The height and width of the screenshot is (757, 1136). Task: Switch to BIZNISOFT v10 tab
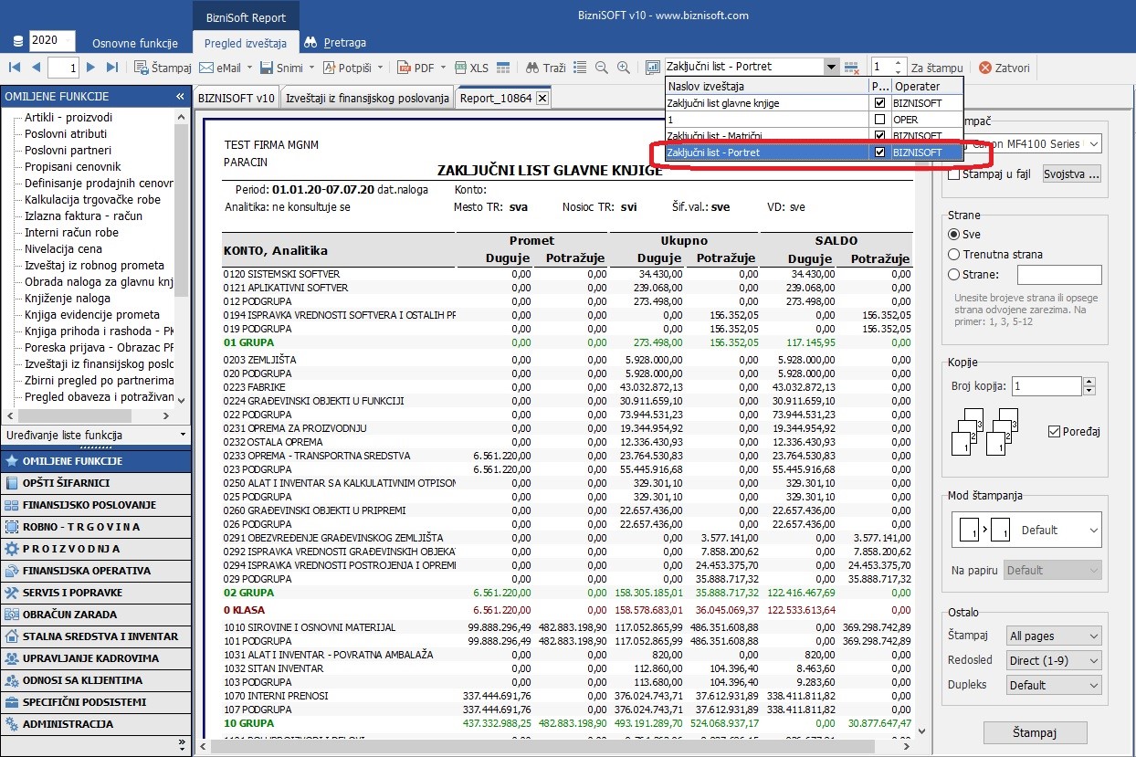pyautogui.click(x=236, y=98)
